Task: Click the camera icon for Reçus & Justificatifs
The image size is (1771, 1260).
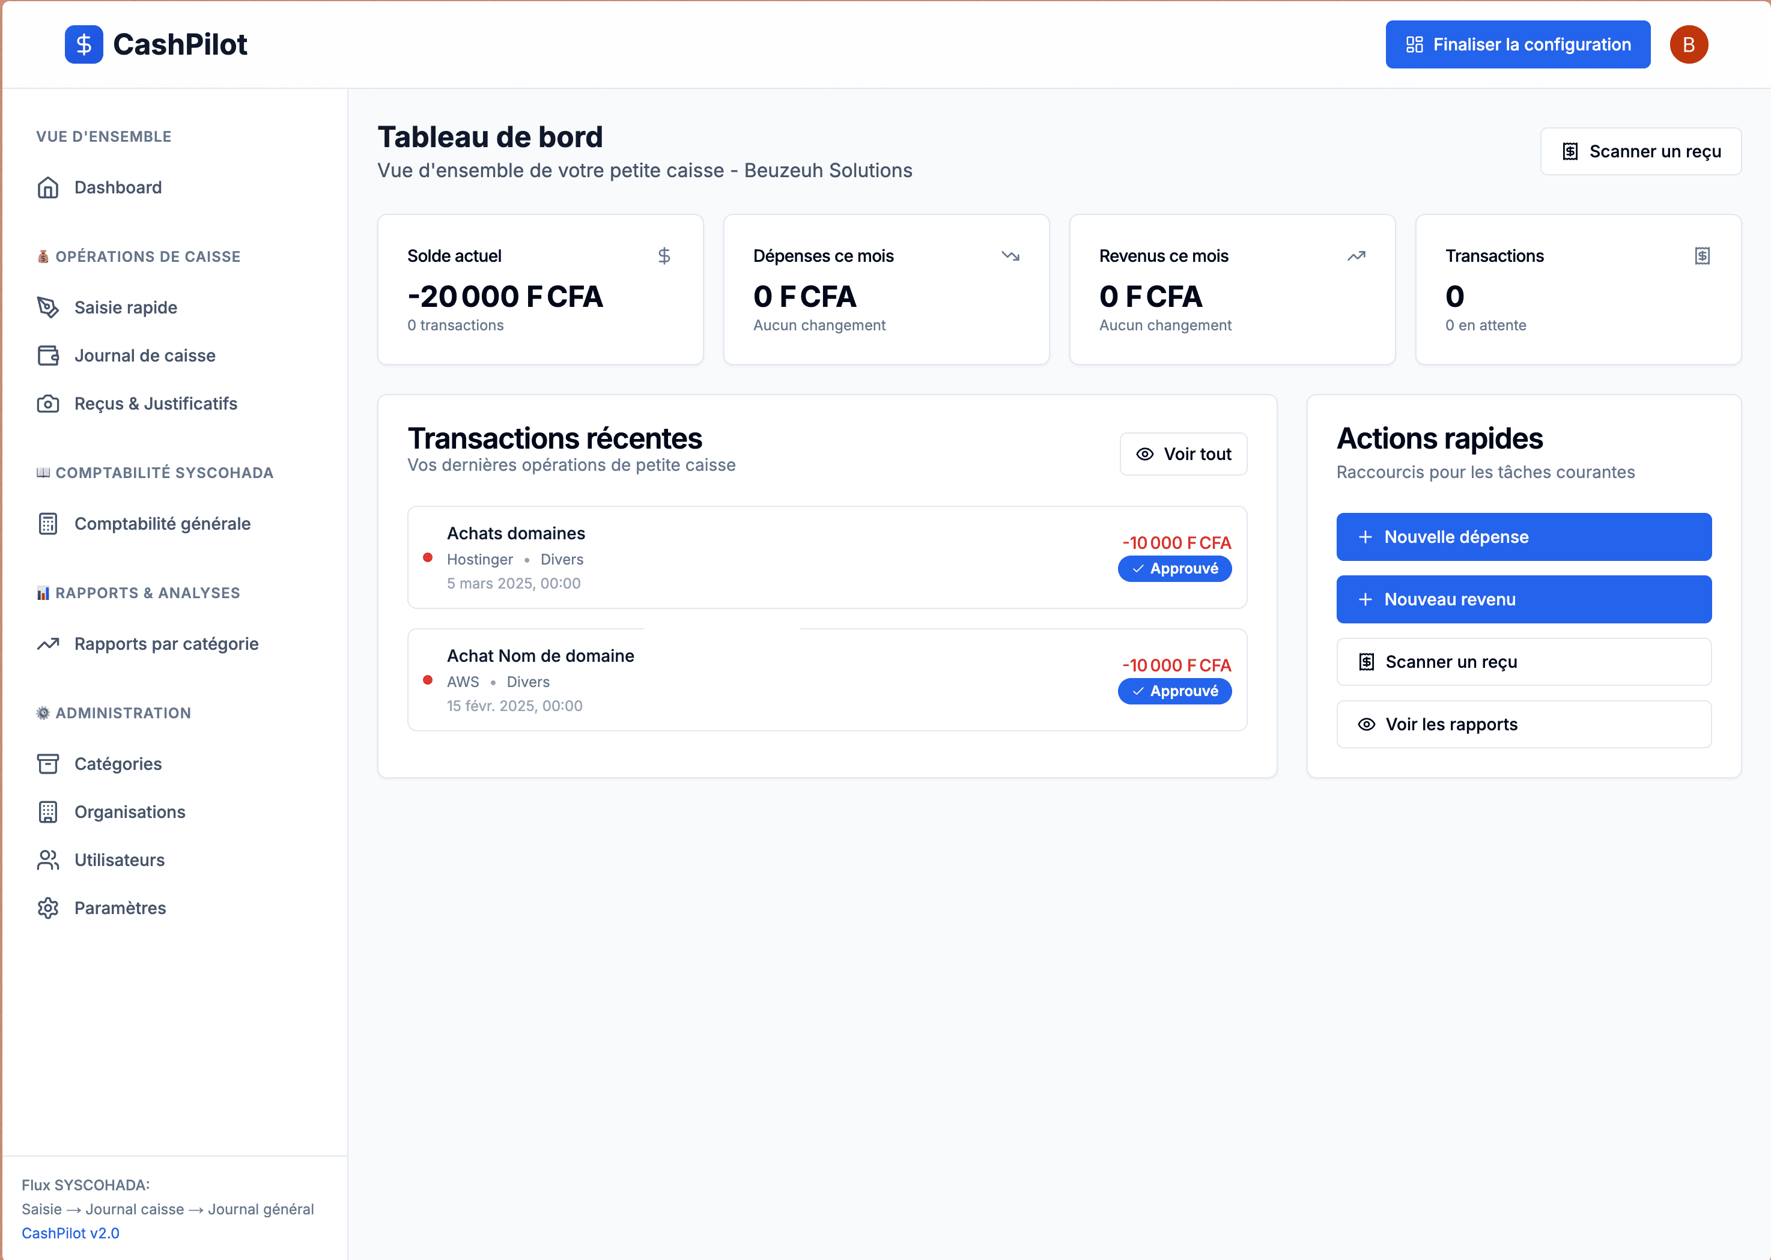Action: click(x=48, y=404)
